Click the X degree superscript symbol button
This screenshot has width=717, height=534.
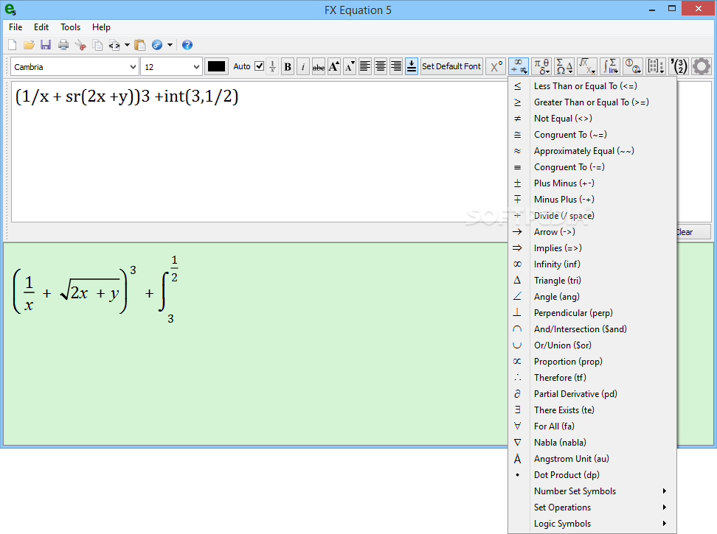click(496, 66)
